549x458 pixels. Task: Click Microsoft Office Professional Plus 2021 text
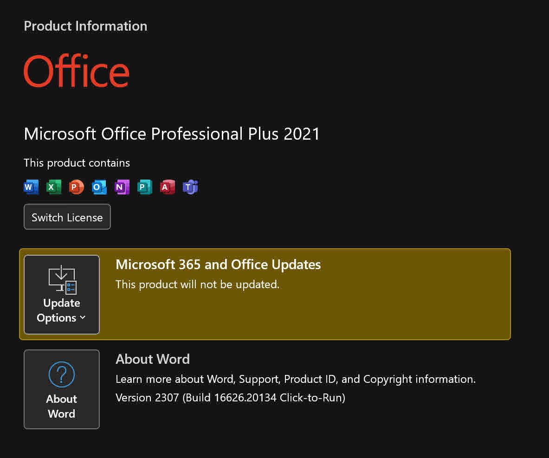(172, 134)
